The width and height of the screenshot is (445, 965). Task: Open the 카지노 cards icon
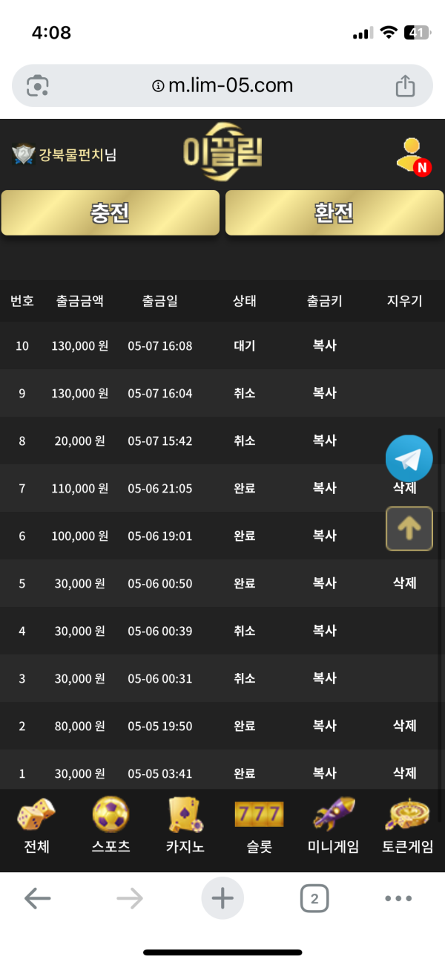click(x=185, y=814)
